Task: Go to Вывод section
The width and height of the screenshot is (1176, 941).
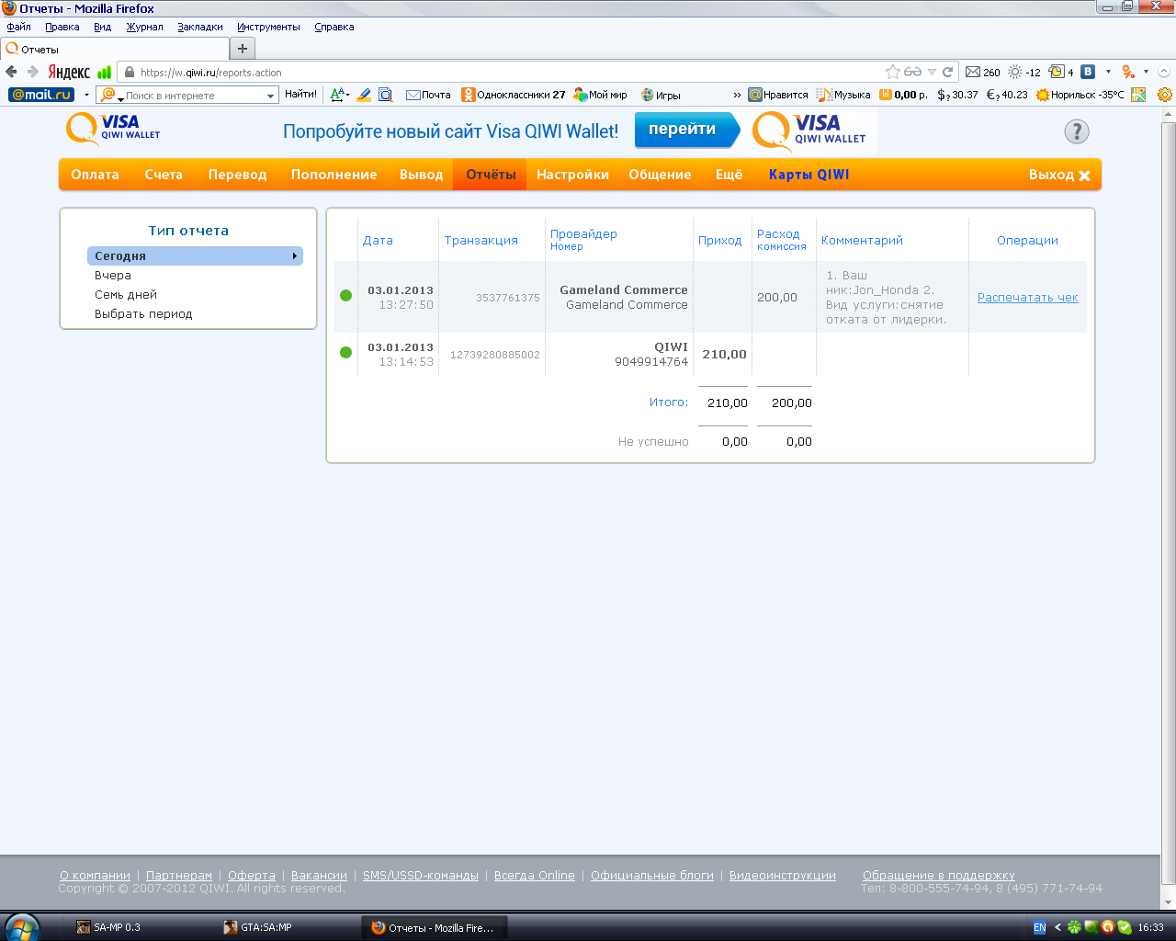Action: coord(422,175)
